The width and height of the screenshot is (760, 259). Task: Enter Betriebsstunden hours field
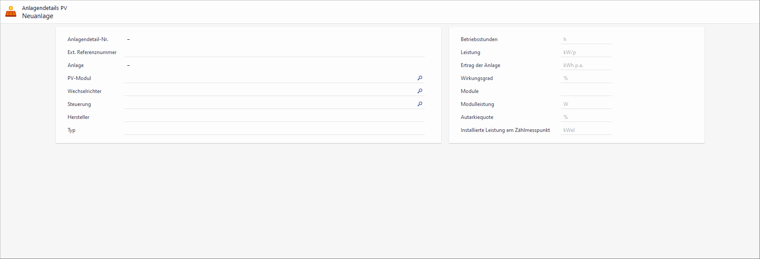point(586,39)
